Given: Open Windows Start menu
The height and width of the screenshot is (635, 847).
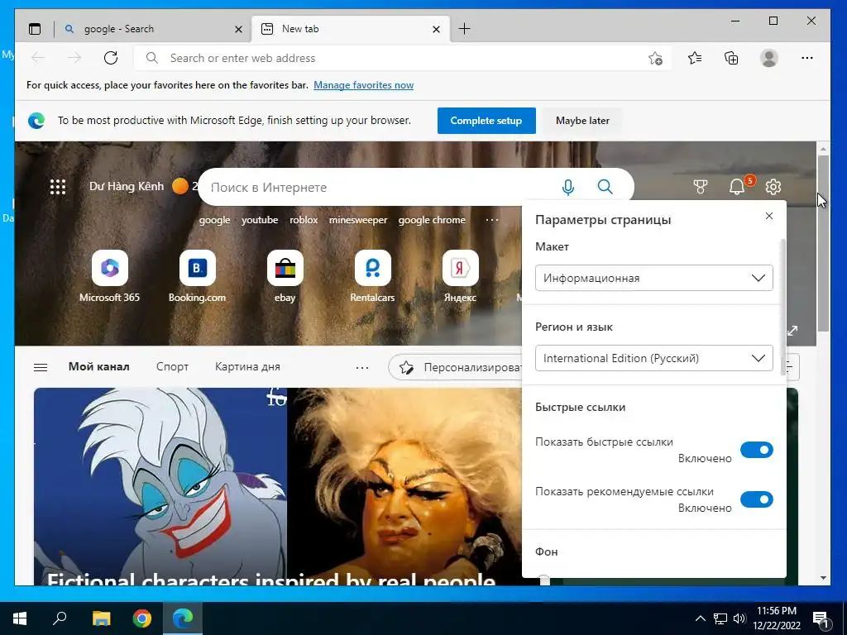Looking at the screenshot, I should 20,618.
